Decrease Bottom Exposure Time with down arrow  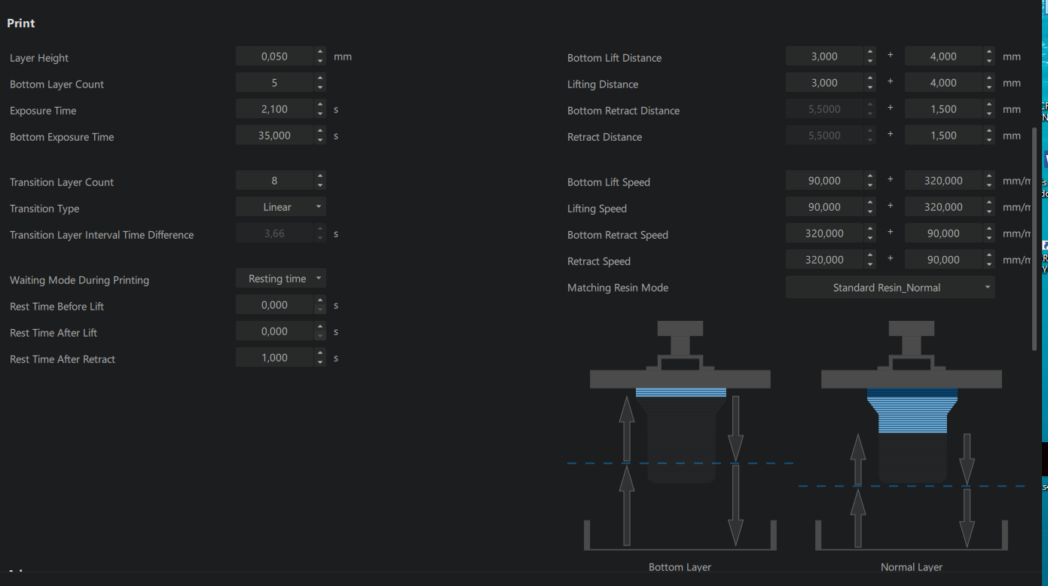320,140
